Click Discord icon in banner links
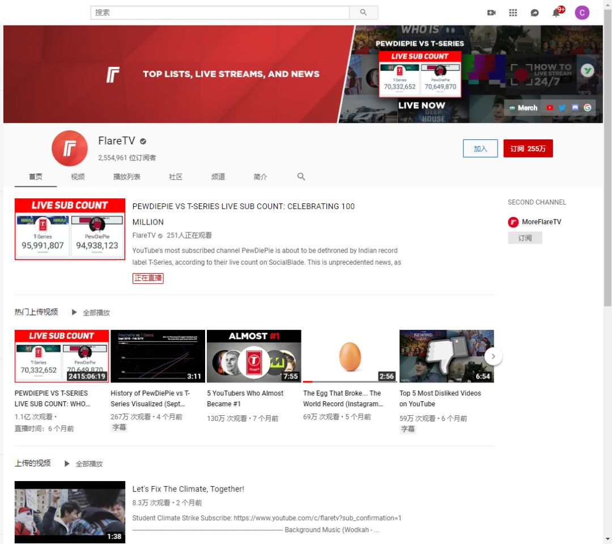The image size is (612, 544). click(x=575, y=108)
